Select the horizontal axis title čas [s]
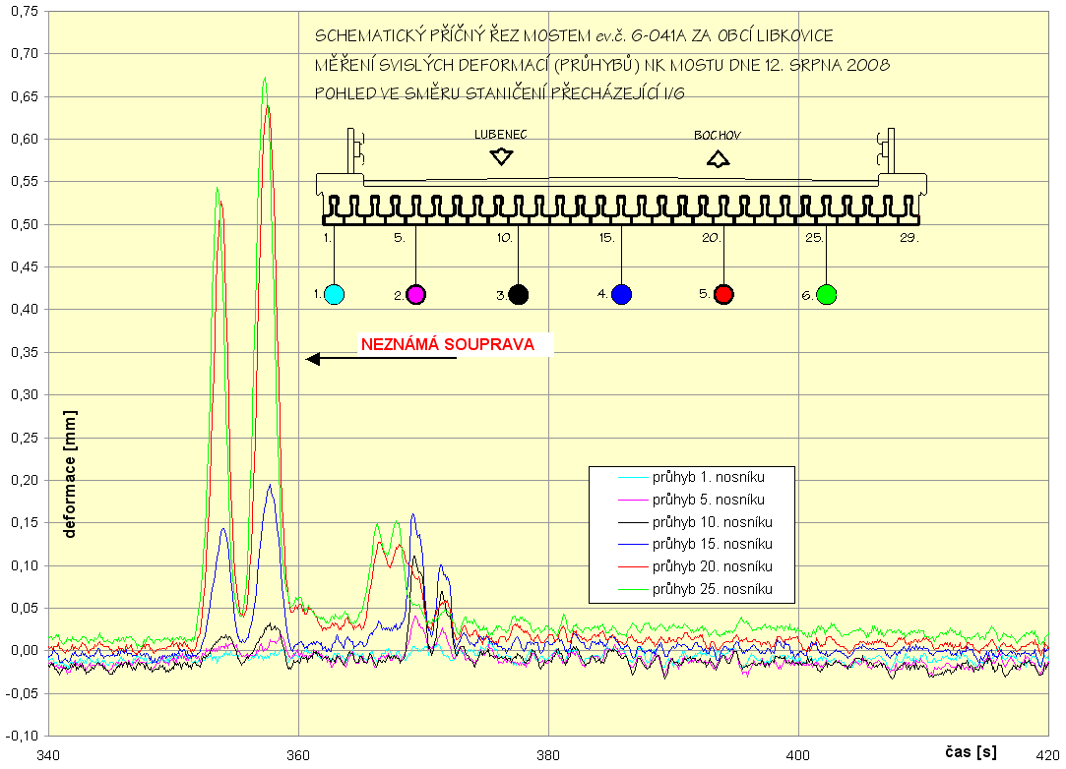Image resolution: width=1066 pixels, height=769 pixels. tap(971, 752)
